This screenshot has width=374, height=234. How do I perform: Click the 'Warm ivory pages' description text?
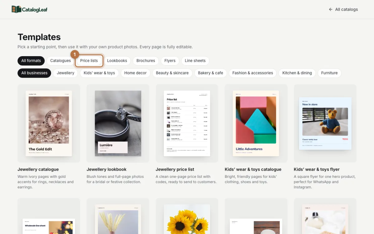coord(46,182)
